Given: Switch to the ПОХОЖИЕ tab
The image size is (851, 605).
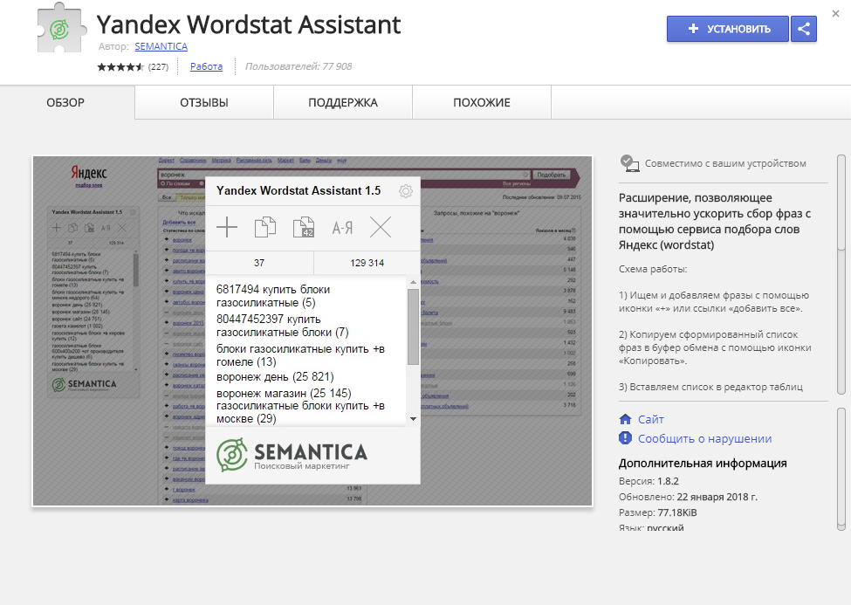Looking at the screenshot, I should coord(482,103).
